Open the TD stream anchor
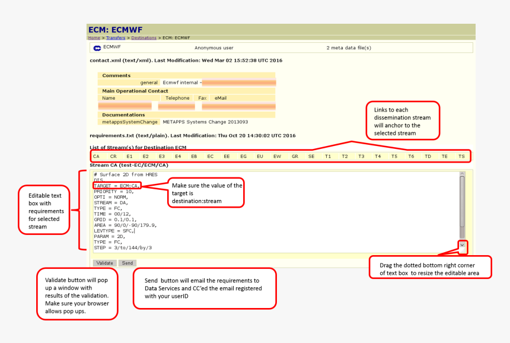This screenshot has height=343, width=510. click(x=428, y=156)
